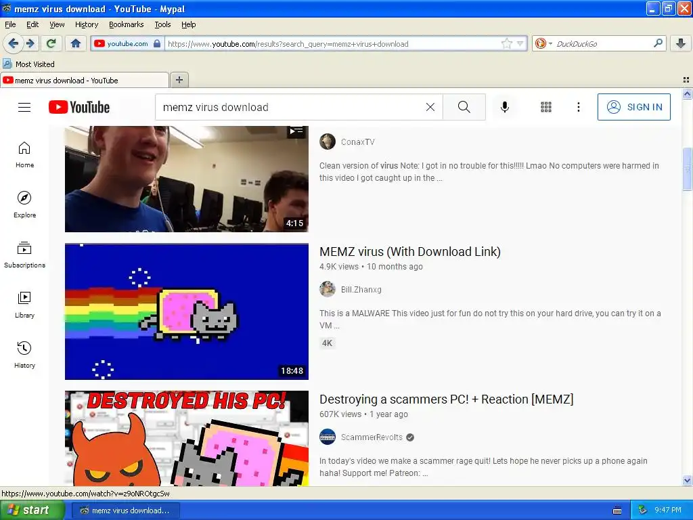This screenshot has height=520, width=693.
Task: Click ScammerRevolts channel avatar
Action: point(328,437)
